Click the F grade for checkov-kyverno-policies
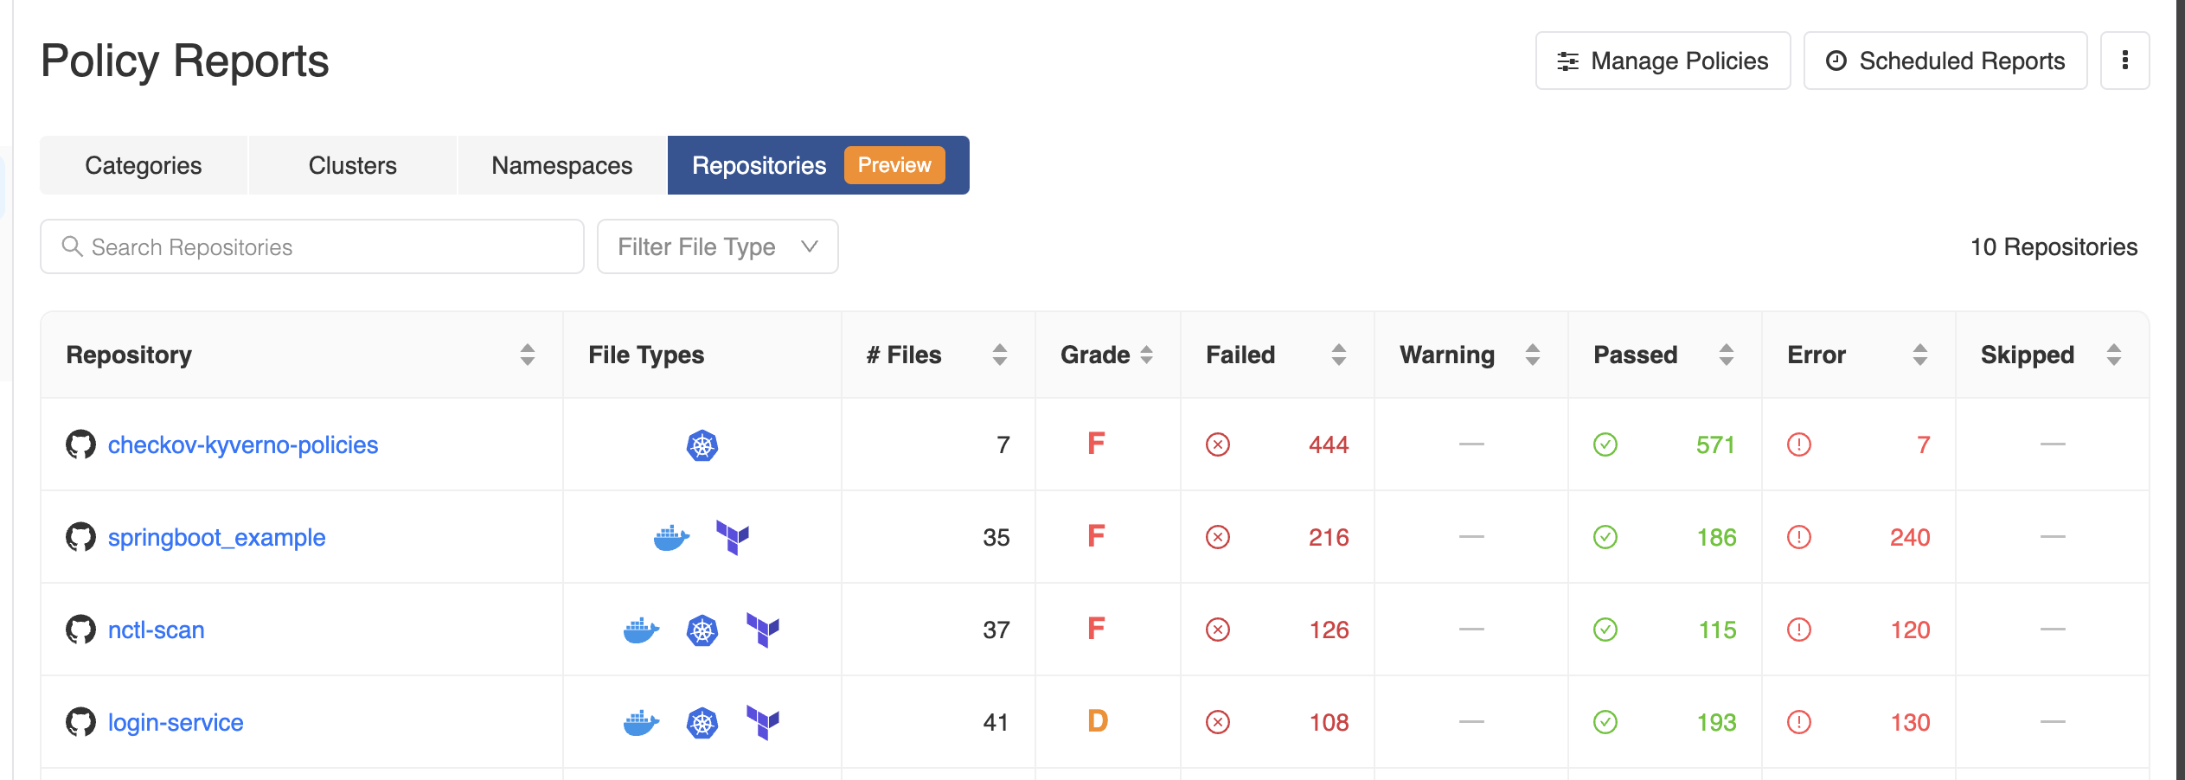 click(x=1096, y=444)
